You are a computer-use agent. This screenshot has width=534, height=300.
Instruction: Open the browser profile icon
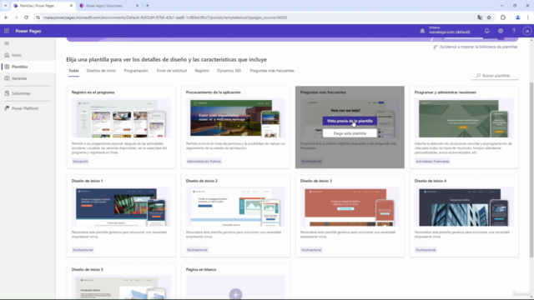click(x=517, y=17)
